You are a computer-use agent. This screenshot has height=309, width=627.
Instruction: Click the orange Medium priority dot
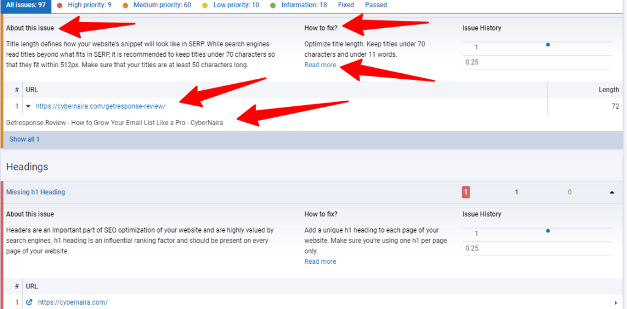126,5
